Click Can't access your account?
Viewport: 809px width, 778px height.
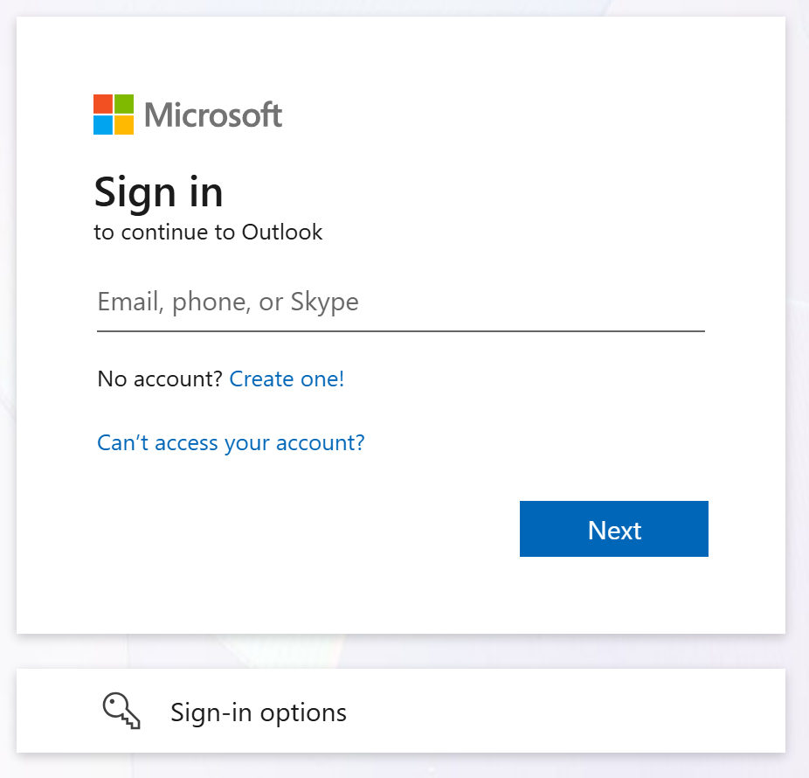point(230,442)
